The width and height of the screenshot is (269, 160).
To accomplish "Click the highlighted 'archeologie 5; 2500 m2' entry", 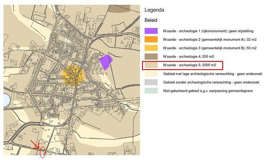I will pyautogui.click(x=182, y=65).
